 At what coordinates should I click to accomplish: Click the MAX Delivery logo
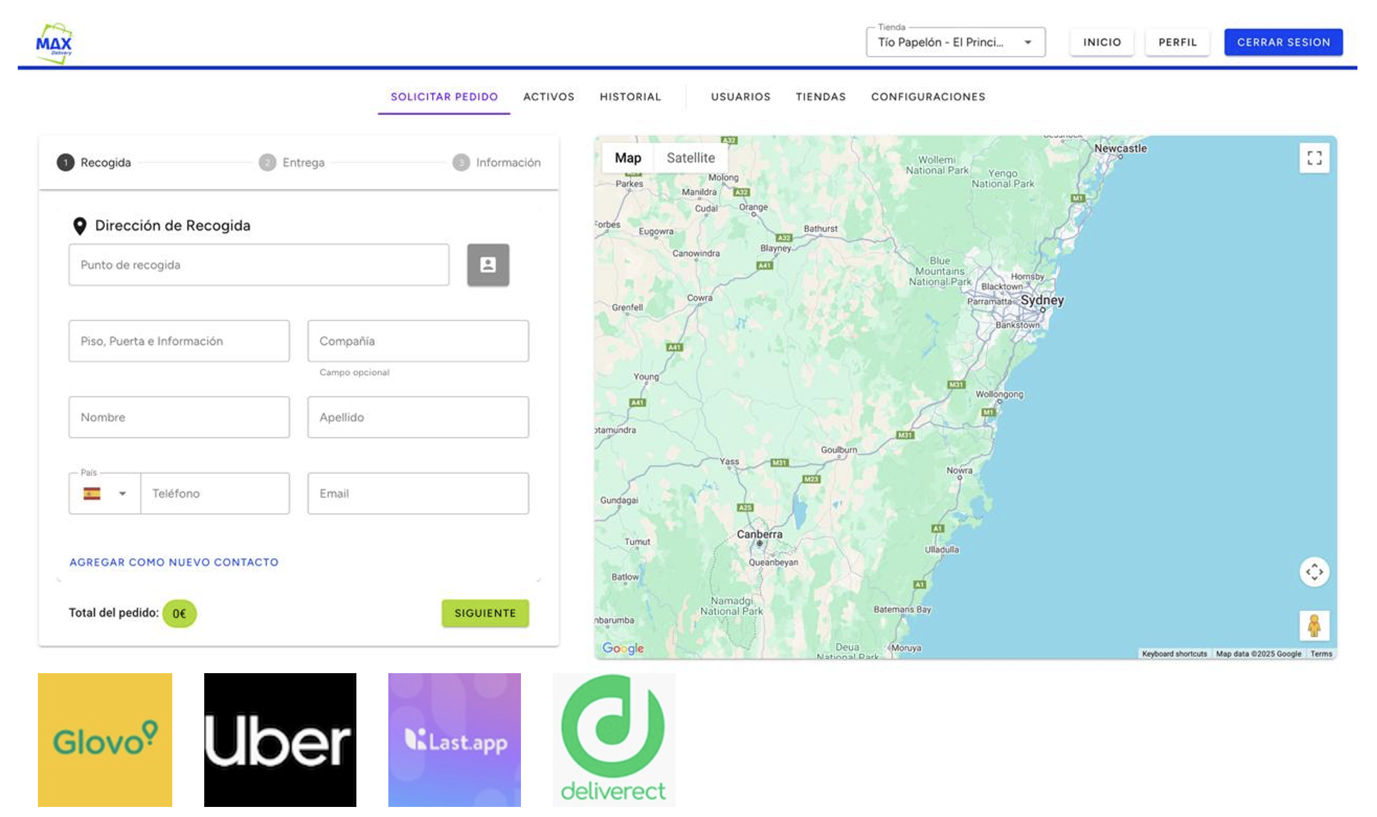coord(54,43)
